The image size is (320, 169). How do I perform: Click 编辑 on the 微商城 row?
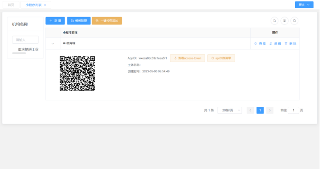tap(275, 44)
